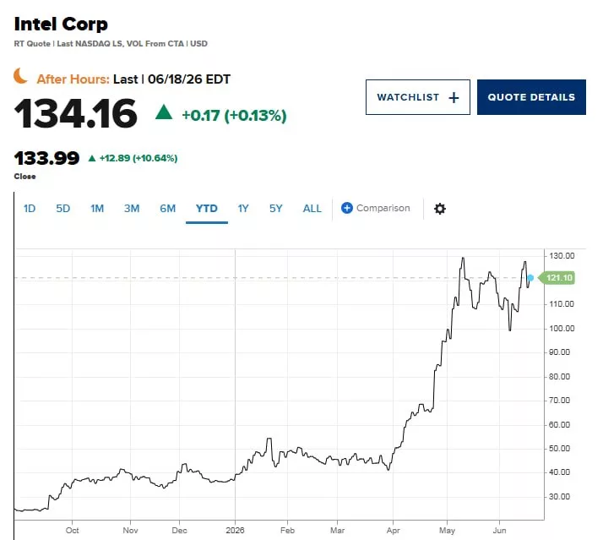Click the After Hours moon icon

tap(21, 75)
